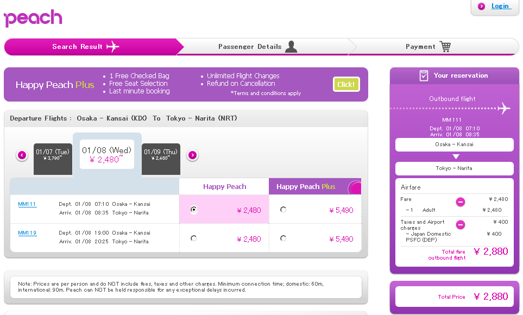This screenshot has width=523, height=315.
Task: Select the 01/09 (Thu) date tab
Action: (x=161, y=159)
